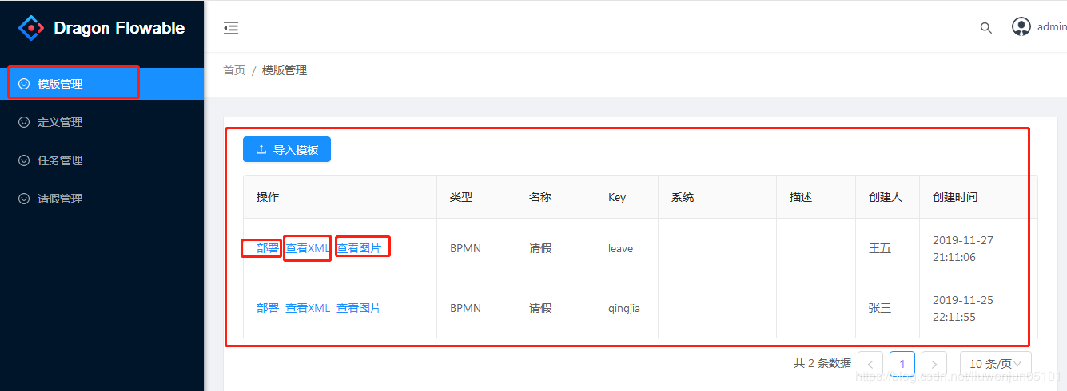Select page 1 in the pagination
The width and height of the screenshot is (1067, 391).
[x=902, y=364]
